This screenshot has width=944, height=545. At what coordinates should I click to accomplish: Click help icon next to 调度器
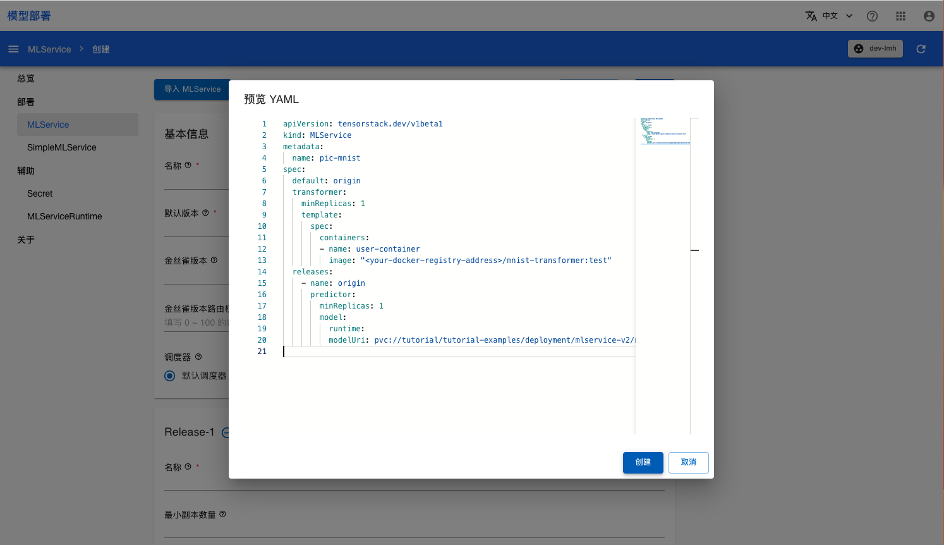[x=198, y=357]
